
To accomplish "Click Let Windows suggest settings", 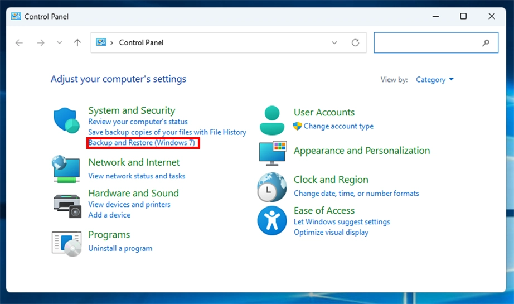I will 342,221.
